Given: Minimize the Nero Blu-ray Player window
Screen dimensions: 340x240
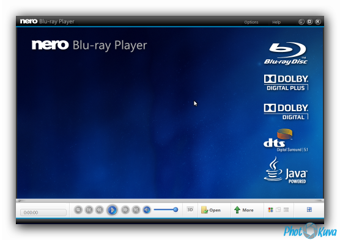Looking at the screenshot, I should 301,21.
